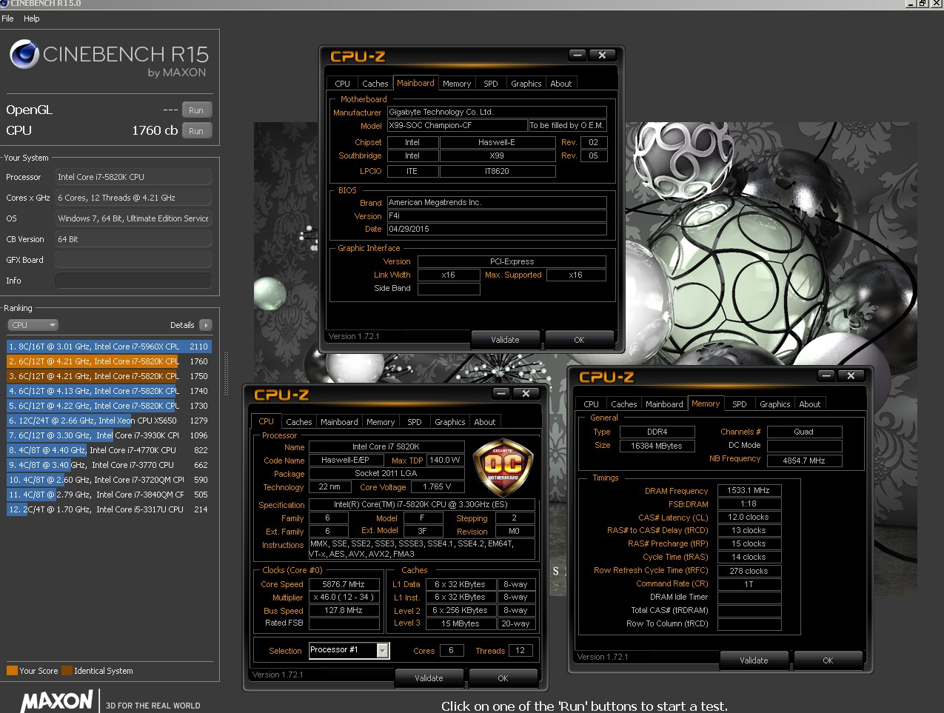Viewport: 944px width, 713px height.
Task: Click the brown Identical System legend swatch
Action: [x=67, y=671]
